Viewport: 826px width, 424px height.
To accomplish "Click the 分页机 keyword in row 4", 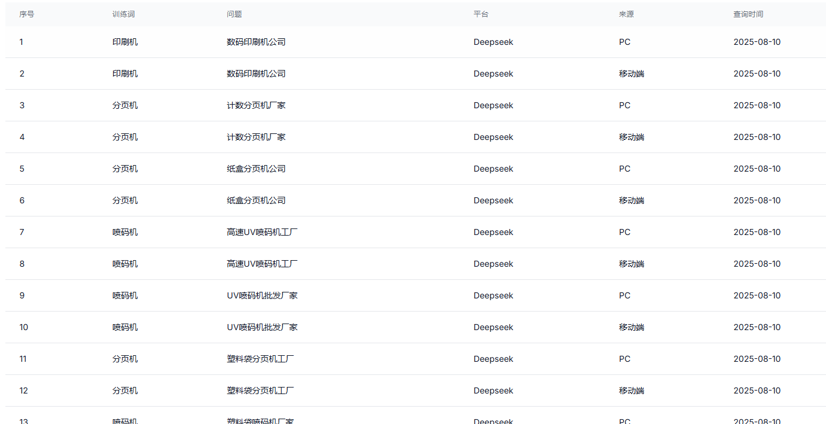I will 125,137.
